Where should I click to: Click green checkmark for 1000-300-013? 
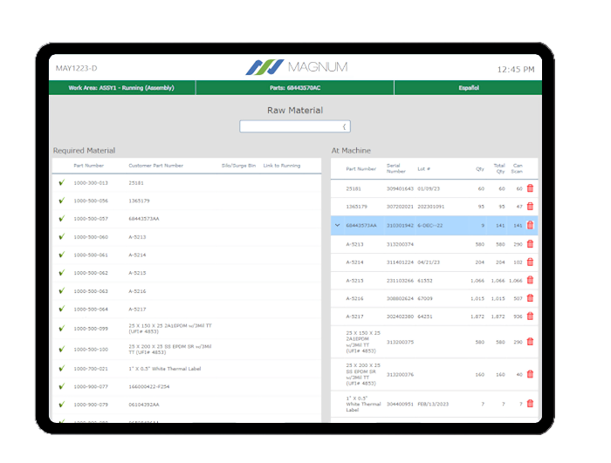coord(62,182)
